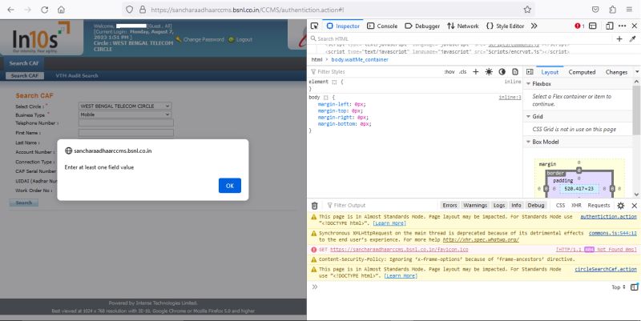The image size is (641, 321).
Task: Click the shield tracking protection icon
Action: click(129, 10)
